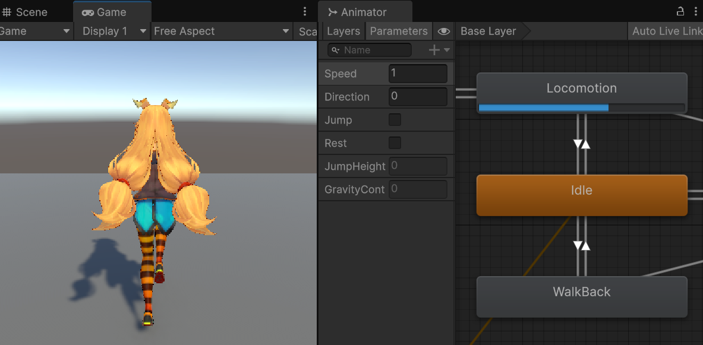This screenshot has height=345, width=703.
Task: Toggle the eye visibility icon in Animator
Action: [x=443, y=31]
